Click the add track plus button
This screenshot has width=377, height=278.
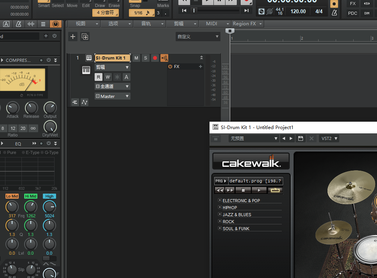click(x=73, y=37)
